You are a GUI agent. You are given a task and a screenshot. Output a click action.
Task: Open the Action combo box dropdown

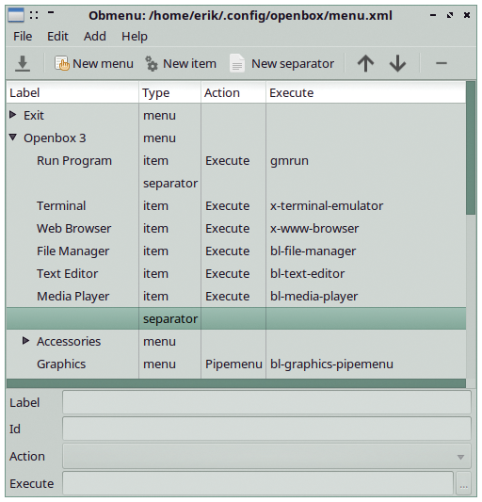(266, 456)
